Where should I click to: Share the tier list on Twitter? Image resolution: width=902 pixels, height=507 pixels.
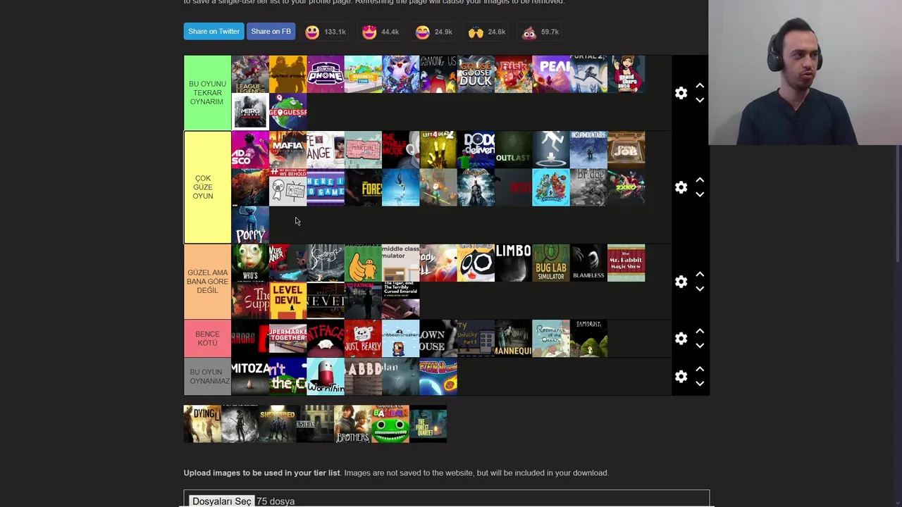coord(214,32)
